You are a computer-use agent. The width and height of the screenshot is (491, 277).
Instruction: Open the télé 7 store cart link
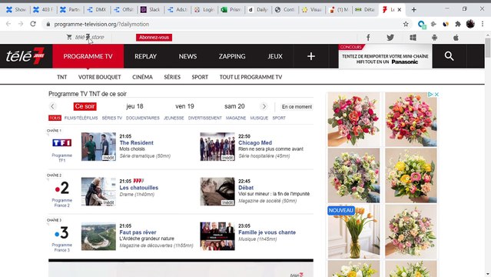click(x=85, y=38)
